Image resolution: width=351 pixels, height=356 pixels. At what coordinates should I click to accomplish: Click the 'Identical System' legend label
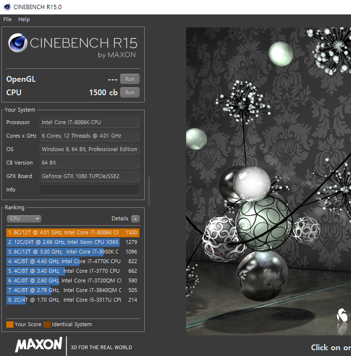click(72, 324)
